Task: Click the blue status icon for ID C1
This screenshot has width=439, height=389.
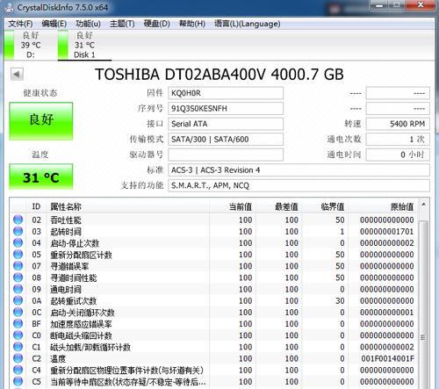Action: click(18, 347)
